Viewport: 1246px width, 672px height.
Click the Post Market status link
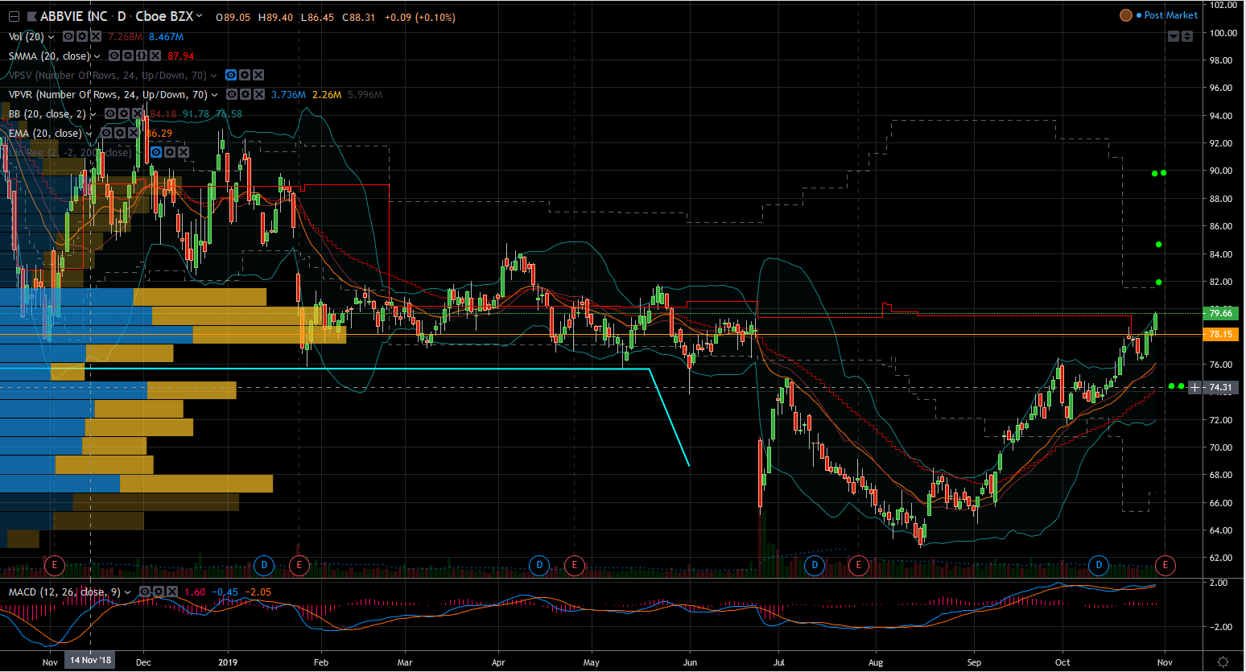pos(1170,15)
